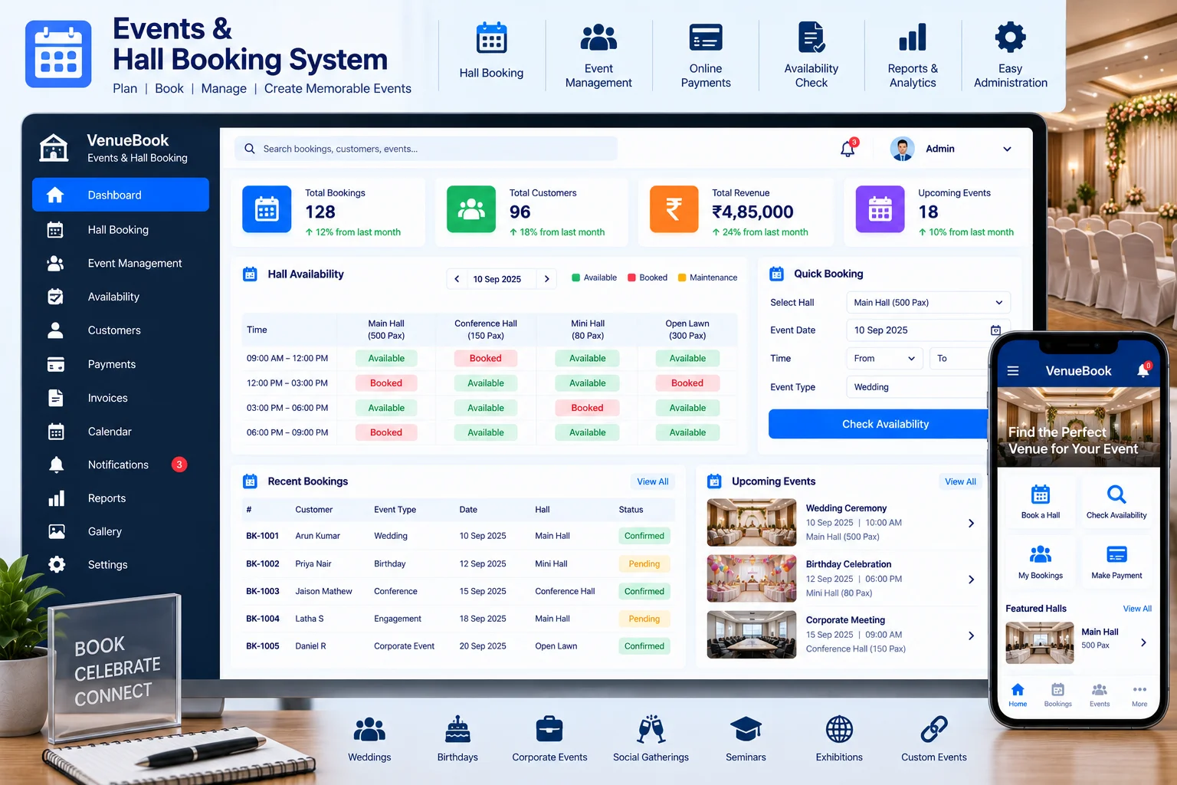Screen dimensions: 1177x785
Task: Expand the Wedding Ceremony event chevron
Action: 971,524
